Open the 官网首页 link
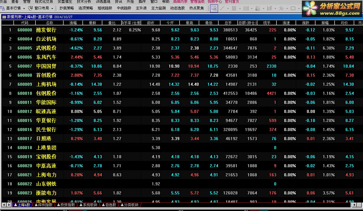Viewport: 363px width, 211px height. point(232,2)
